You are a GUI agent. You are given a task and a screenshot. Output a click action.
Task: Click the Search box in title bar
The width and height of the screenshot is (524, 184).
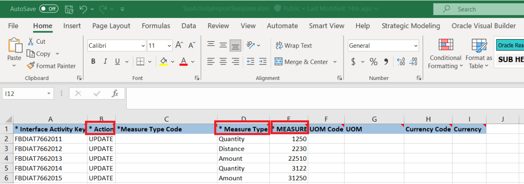pyautogui.click(x=478, y=9)
